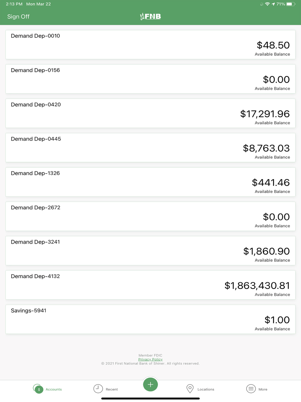
Task: View Demand Dep-0445 account details
Action: (150, 148)
